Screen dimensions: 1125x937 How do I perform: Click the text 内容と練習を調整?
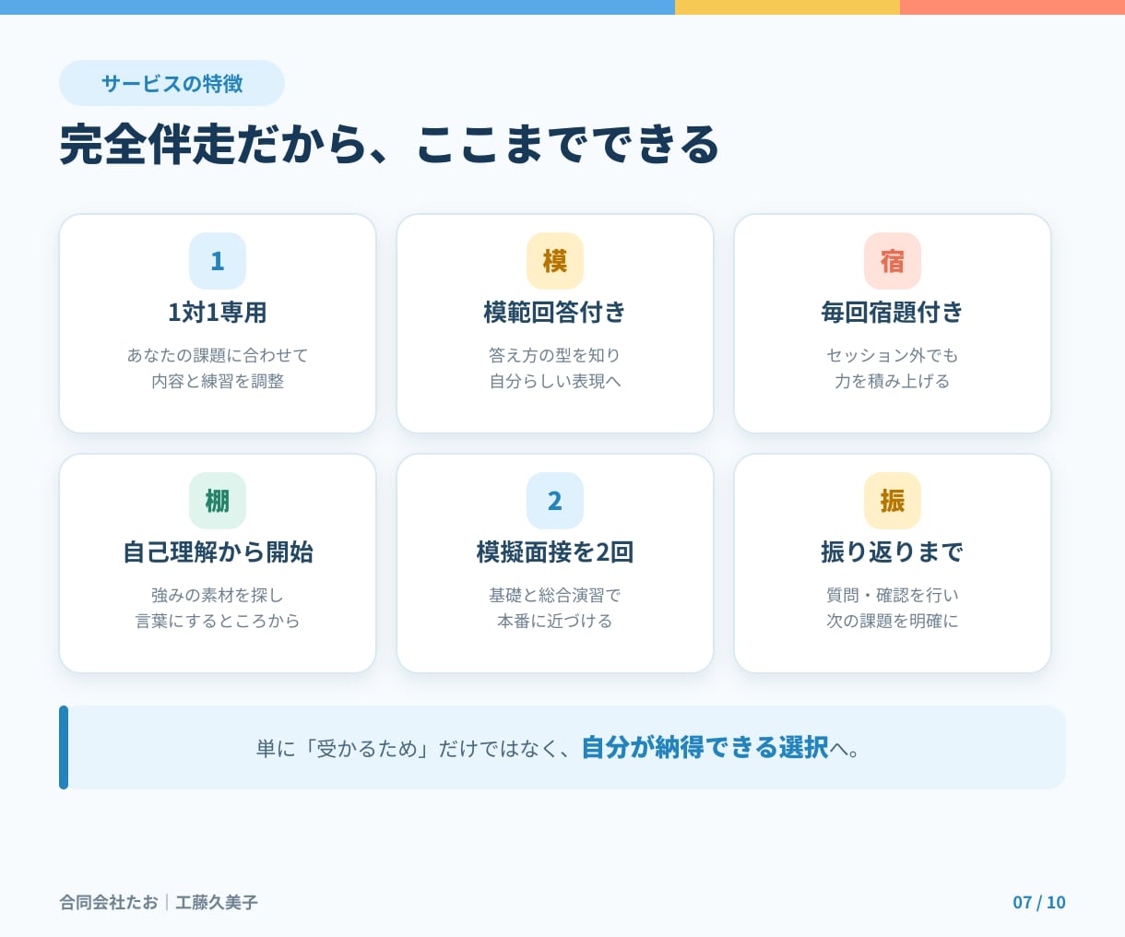[218, 381]
